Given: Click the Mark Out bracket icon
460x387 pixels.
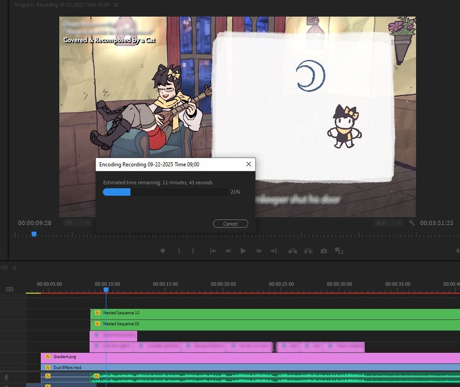Looking at the screenshot, I should coord(193,251).
